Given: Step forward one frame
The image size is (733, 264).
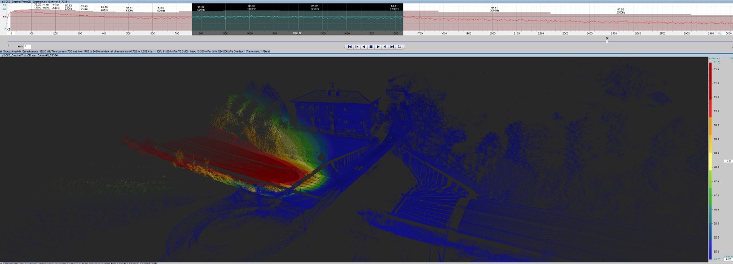Looking at the screenshot, I should pos(385,47).
